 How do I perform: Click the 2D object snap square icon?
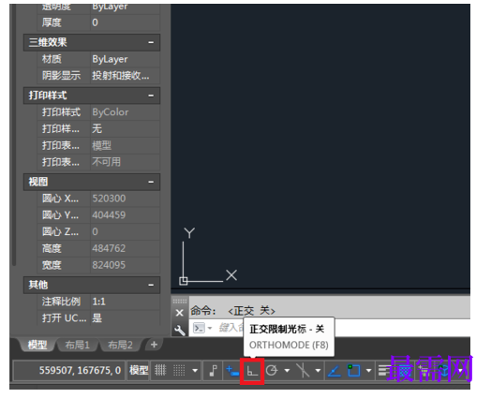click(354, 371)
